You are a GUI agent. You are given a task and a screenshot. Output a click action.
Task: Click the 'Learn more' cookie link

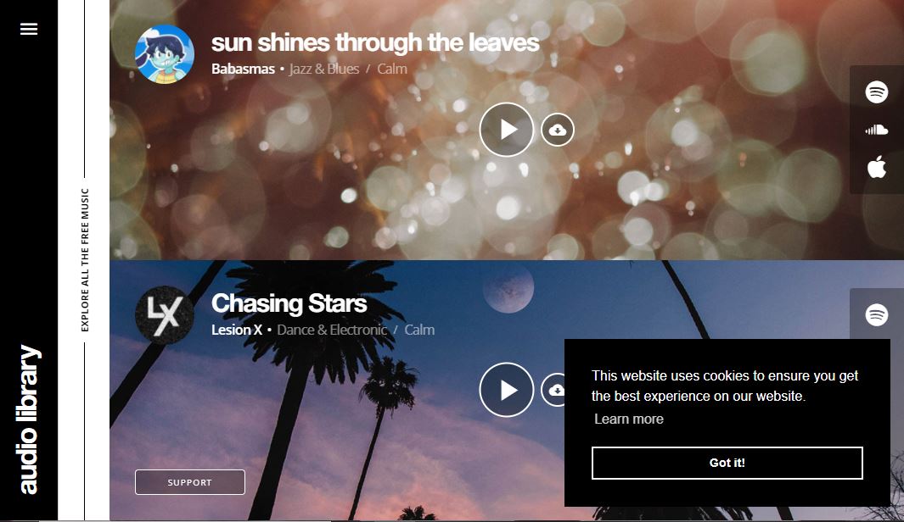pyautogui.click(x=629, y=419)
